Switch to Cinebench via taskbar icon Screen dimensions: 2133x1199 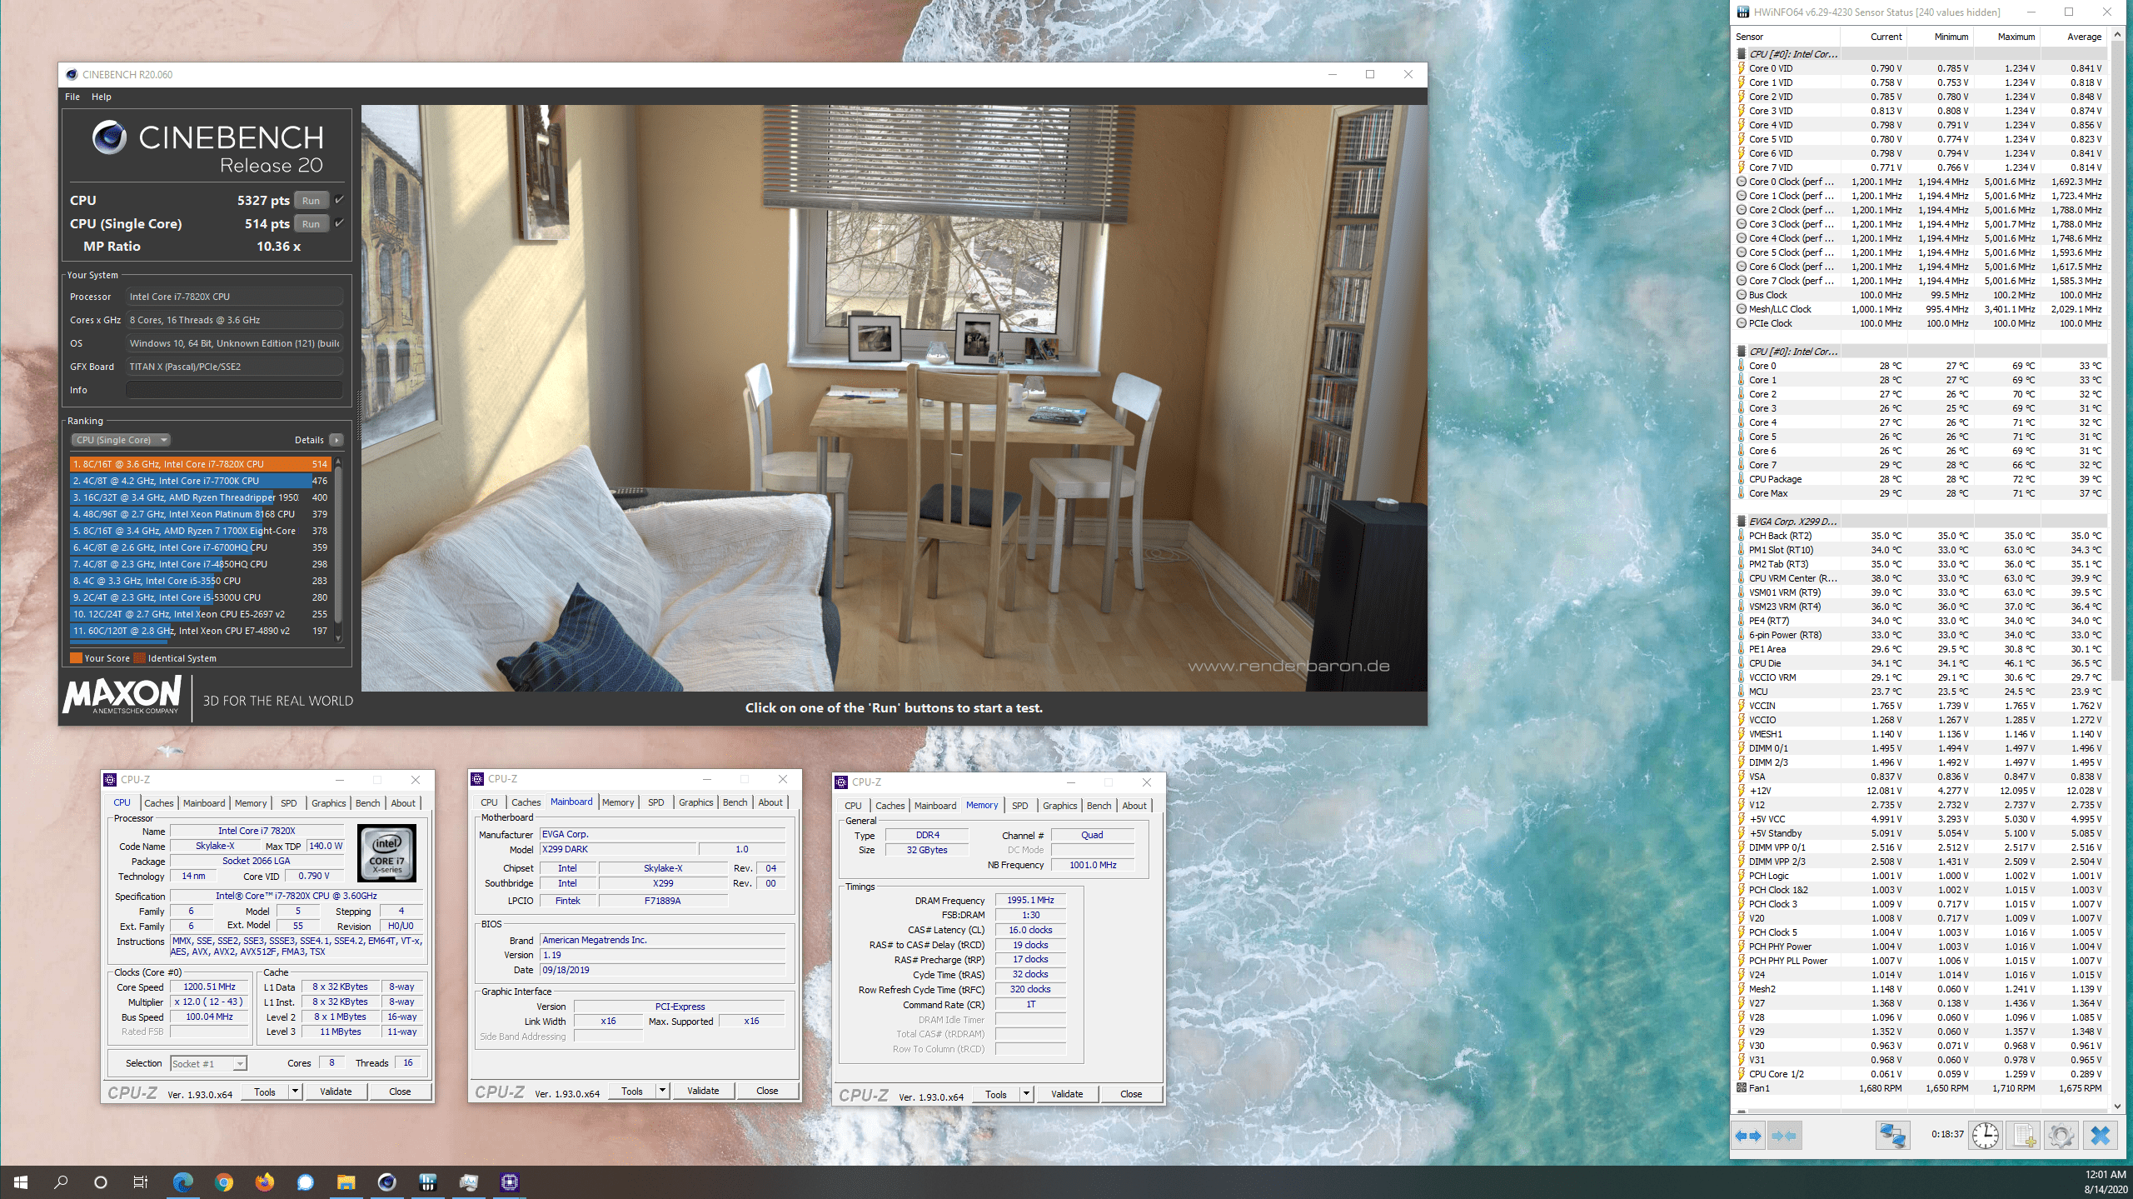click(386, 1182)
